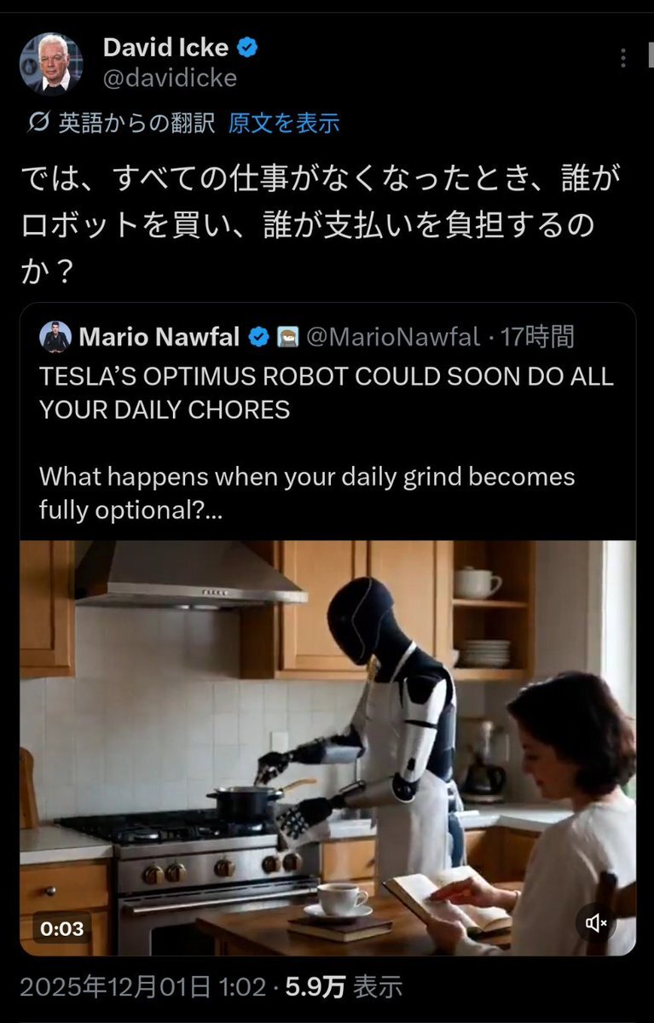This screenshot has width=654, height=1023.
Task: Open the three-dot more options menu
Action: tap(623, 57)
